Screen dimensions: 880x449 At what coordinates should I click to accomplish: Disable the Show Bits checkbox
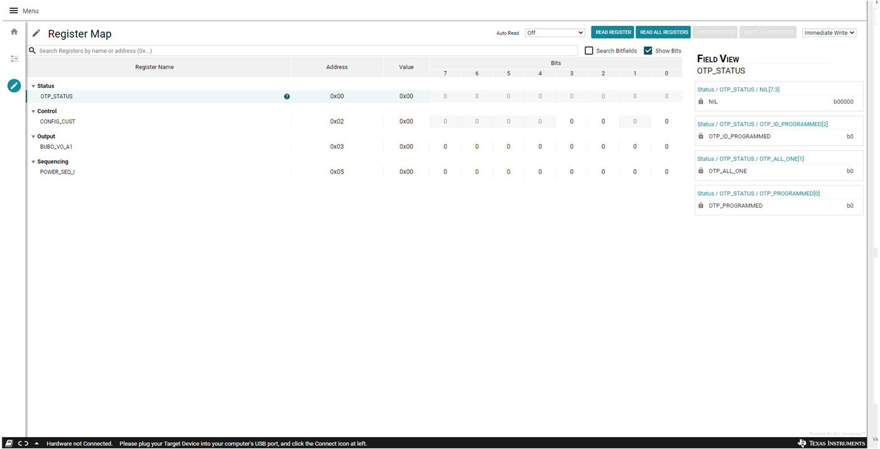click(647, 50)
